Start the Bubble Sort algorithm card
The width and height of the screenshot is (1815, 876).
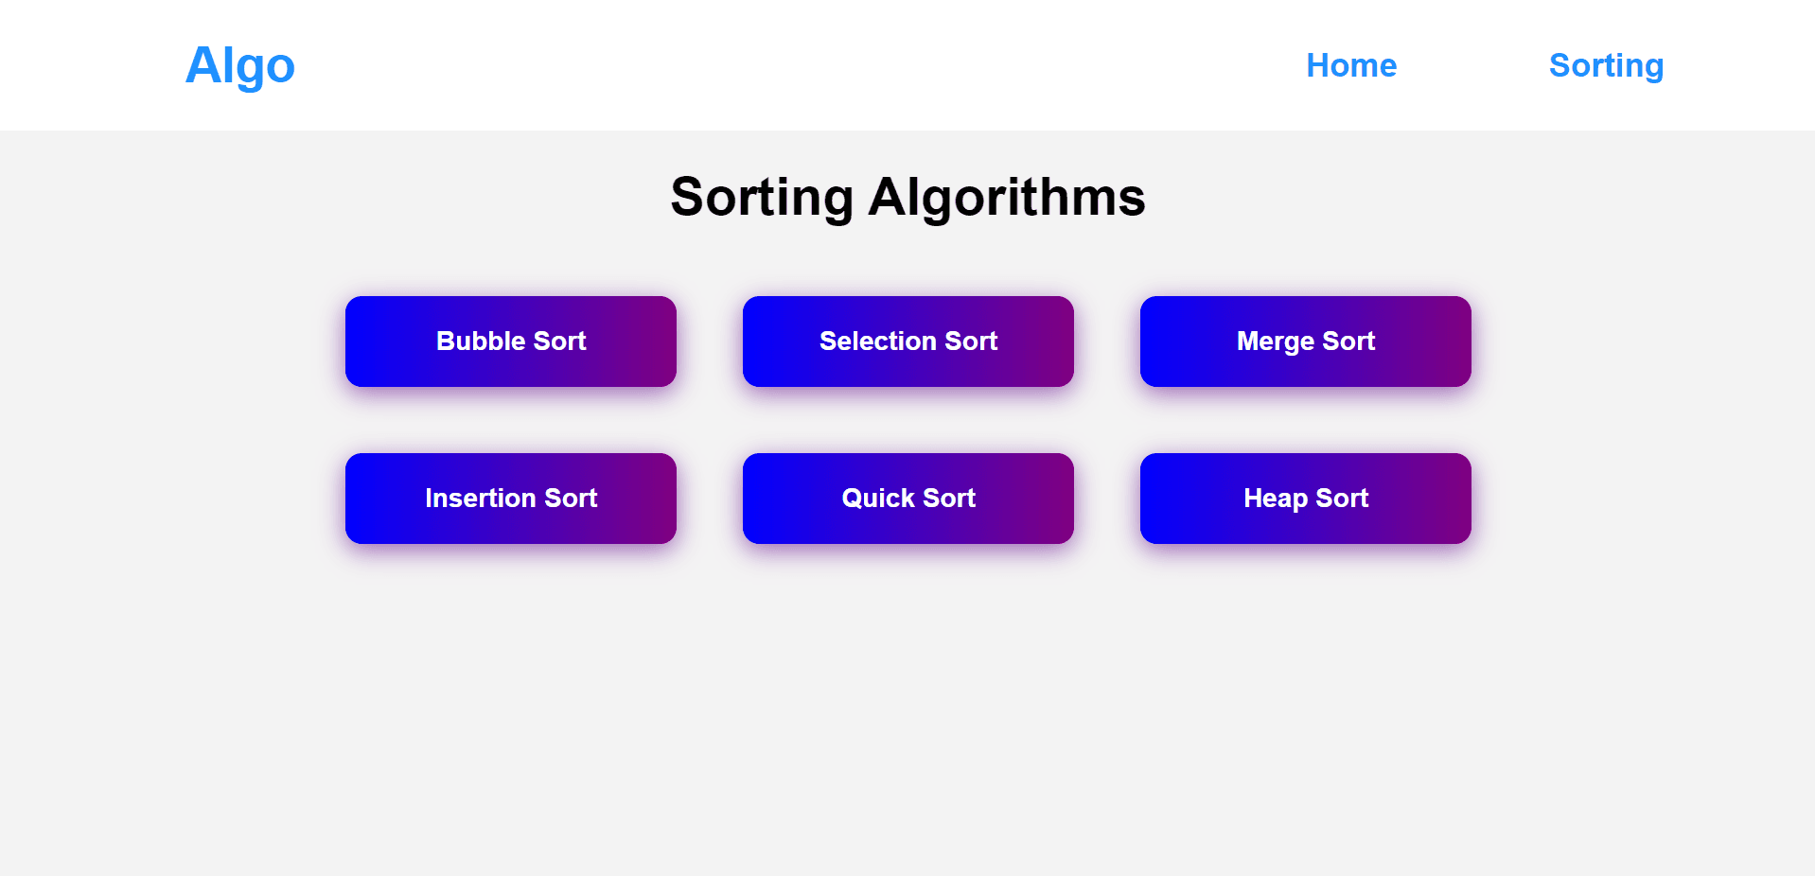pos(511,342)
